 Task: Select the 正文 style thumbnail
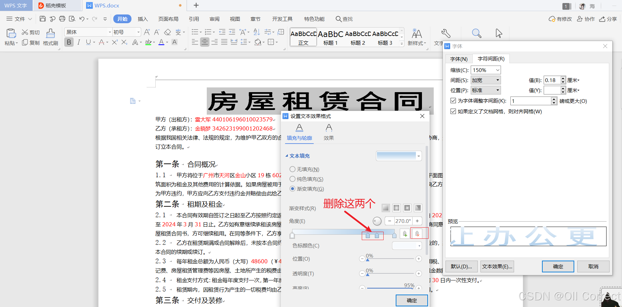click(x=303, y=37)
